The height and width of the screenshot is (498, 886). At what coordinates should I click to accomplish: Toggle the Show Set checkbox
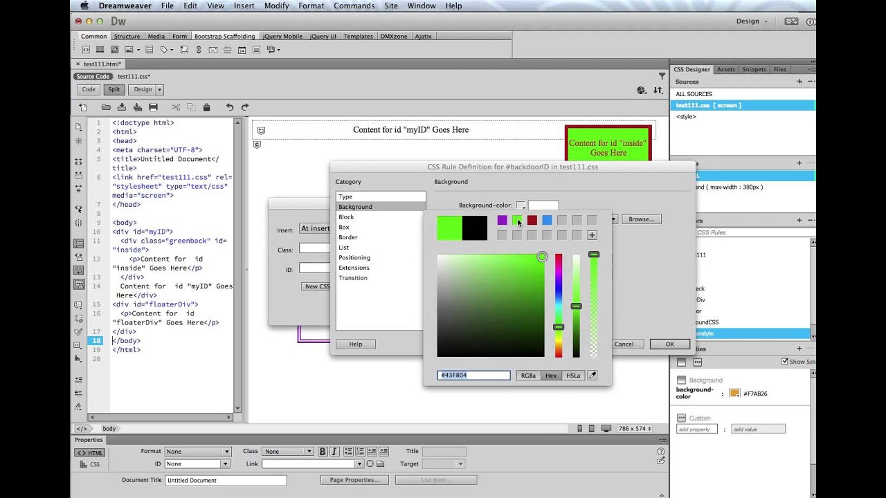(x=784, y=362)
